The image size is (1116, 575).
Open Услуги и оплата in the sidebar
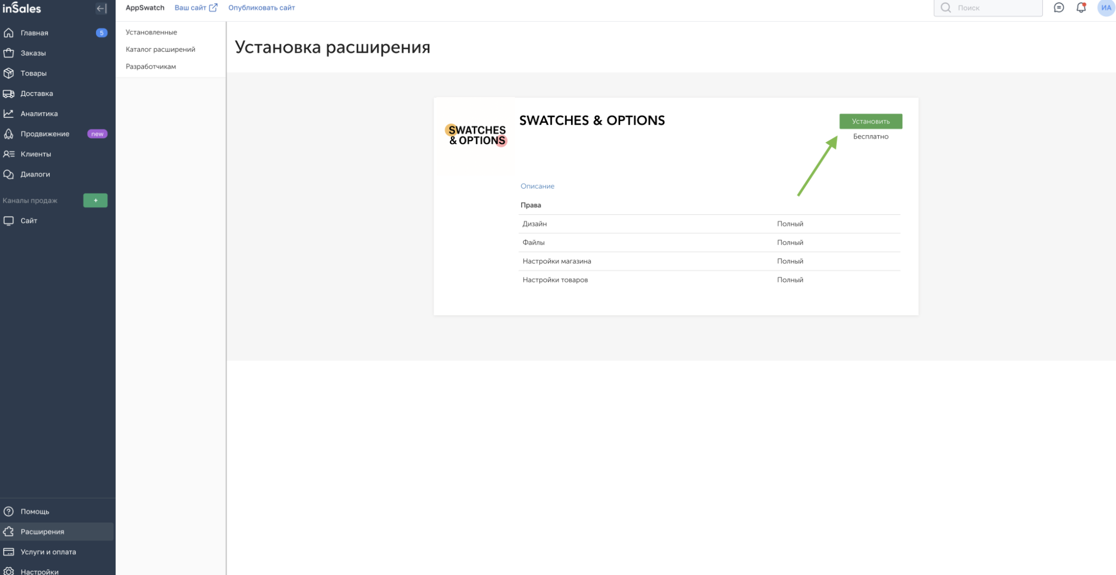point(48,552)
